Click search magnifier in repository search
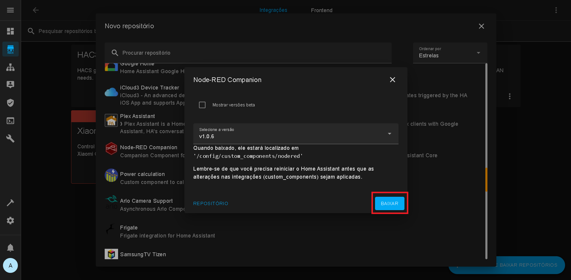Image resolution: width=571 pixels, height=280 pixels. coord(115,53)
